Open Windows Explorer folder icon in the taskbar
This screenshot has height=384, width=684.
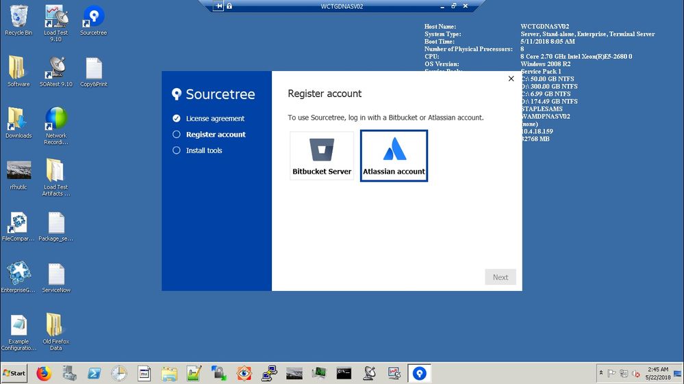(169, 374)
